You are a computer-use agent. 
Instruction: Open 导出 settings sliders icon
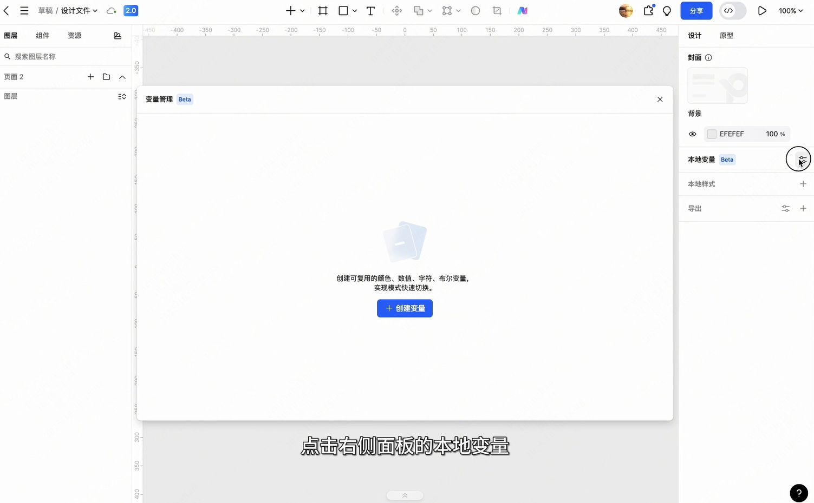(785, 208)
